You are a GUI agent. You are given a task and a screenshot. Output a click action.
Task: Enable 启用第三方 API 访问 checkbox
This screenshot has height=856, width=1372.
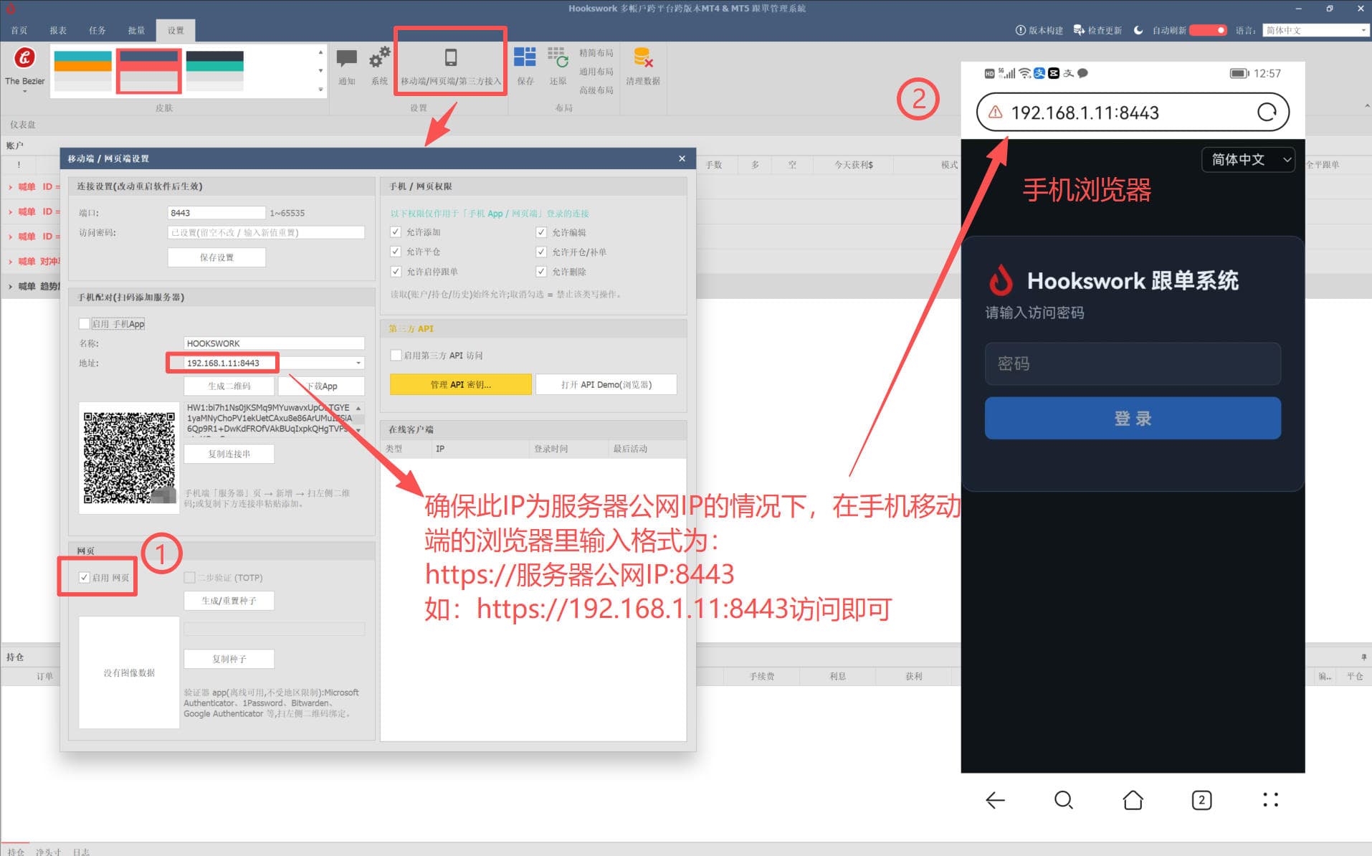pos(395,356)
